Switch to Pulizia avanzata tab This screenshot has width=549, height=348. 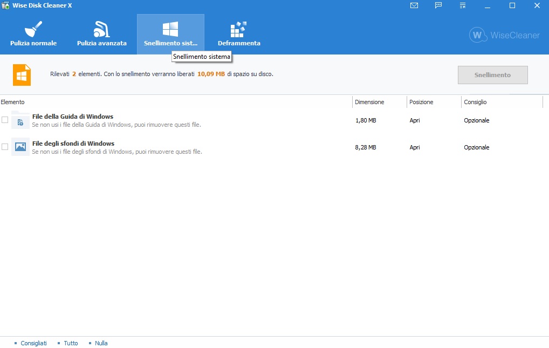point(101,34)
